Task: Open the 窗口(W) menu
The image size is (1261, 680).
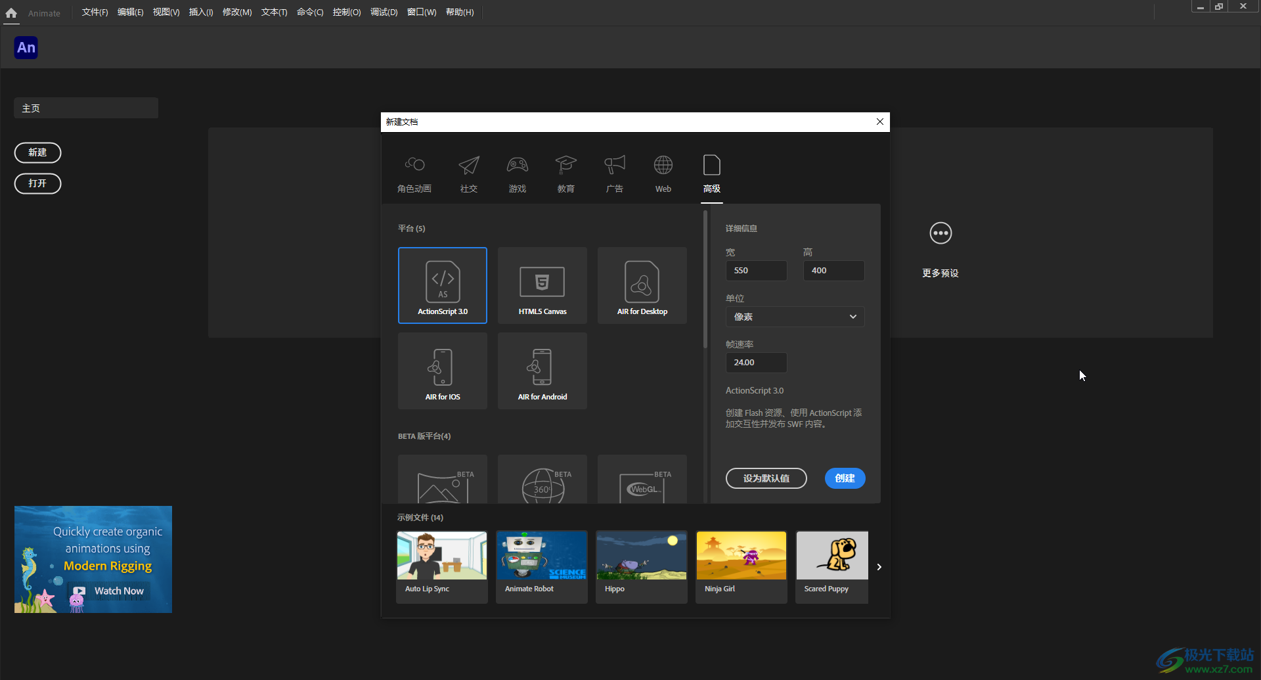Action: pos(422,12)
